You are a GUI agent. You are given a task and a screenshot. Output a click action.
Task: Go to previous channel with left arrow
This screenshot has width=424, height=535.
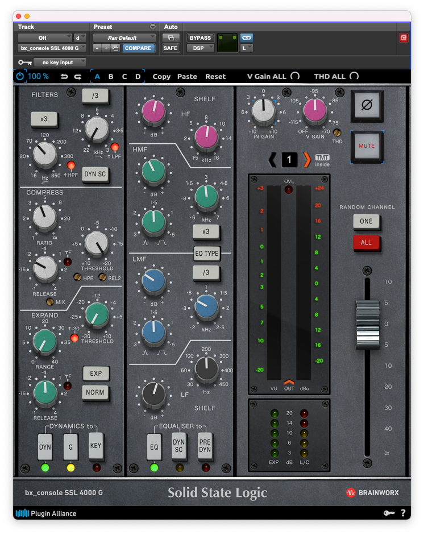coord(273,160)
